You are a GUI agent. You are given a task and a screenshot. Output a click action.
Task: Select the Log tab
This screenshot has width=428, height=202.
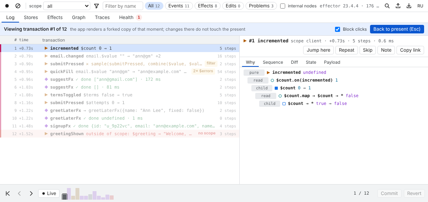coord(11,17)
